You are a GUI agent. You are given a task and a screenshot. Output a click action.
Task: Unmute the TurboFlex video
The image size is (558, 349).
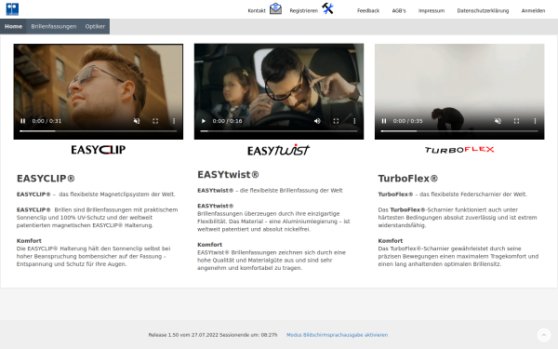pyautogui.click(x=498, y=121)
